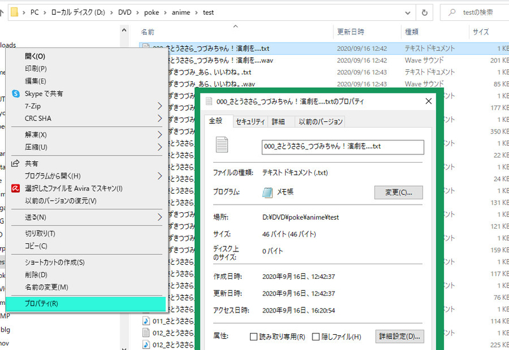
Task: Click the folder icon in address bar
Action: [14, 12]
